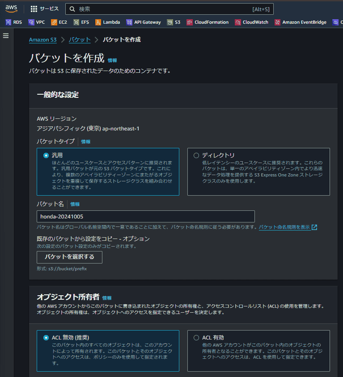Screen dimensions: 343x377
Task: Click バケットを選択する button
Action: pos(69,257)
